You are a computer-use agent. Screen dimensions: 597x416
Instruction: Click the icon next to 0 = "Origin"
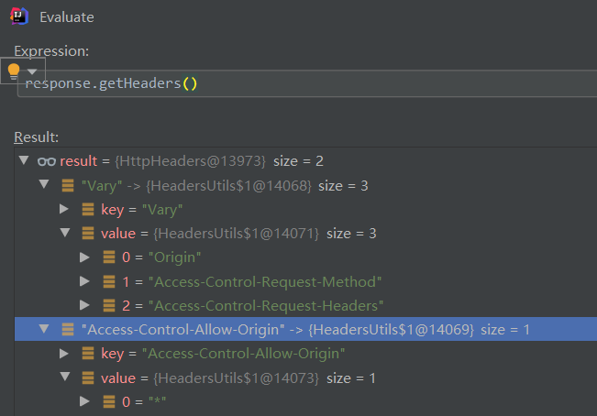107,257
